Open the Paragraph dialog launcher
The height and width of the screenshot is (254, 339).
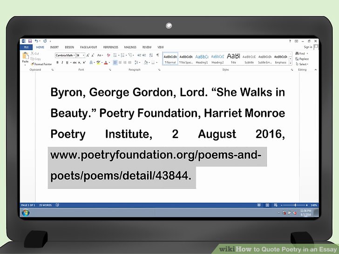click(x=159, y=70)
